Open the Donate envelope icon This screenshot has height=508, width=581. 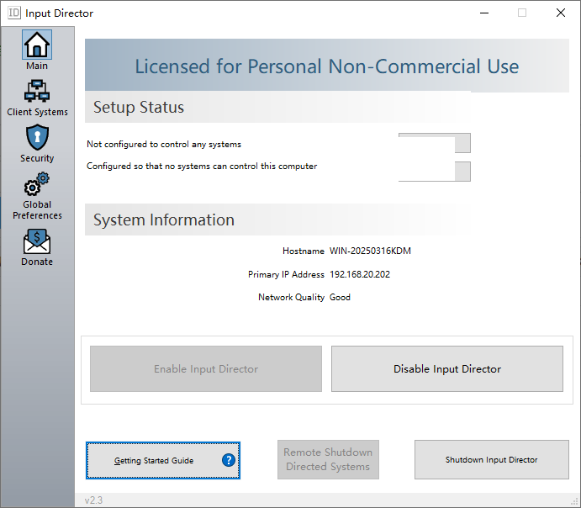click(x=37, y=241)
